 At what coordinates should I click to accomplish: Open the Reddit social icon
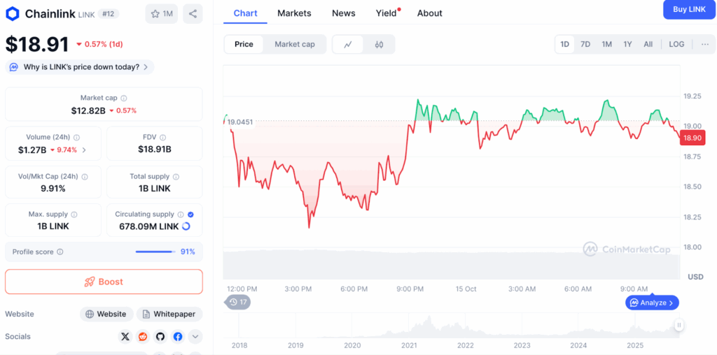(x=143, y=337)
